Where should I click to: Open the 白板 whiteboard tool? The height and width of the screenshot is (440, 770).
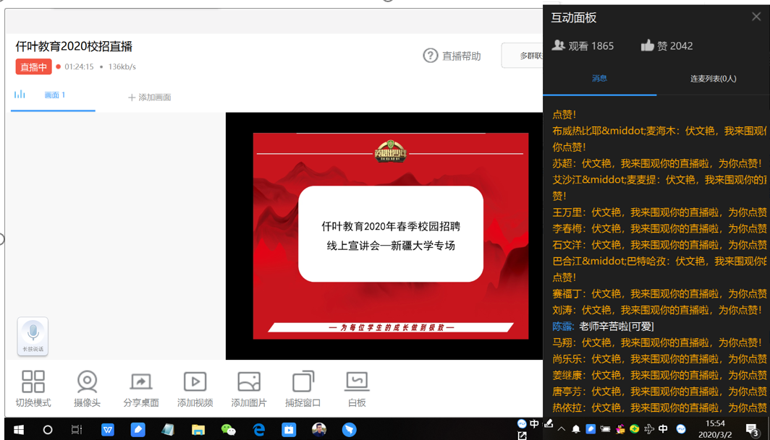(x=357, y=389)
